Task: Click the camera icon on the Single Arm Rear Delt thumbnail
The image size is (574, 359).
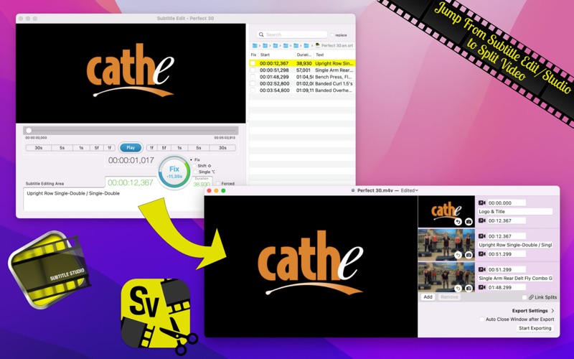Action: click(469, 289)
